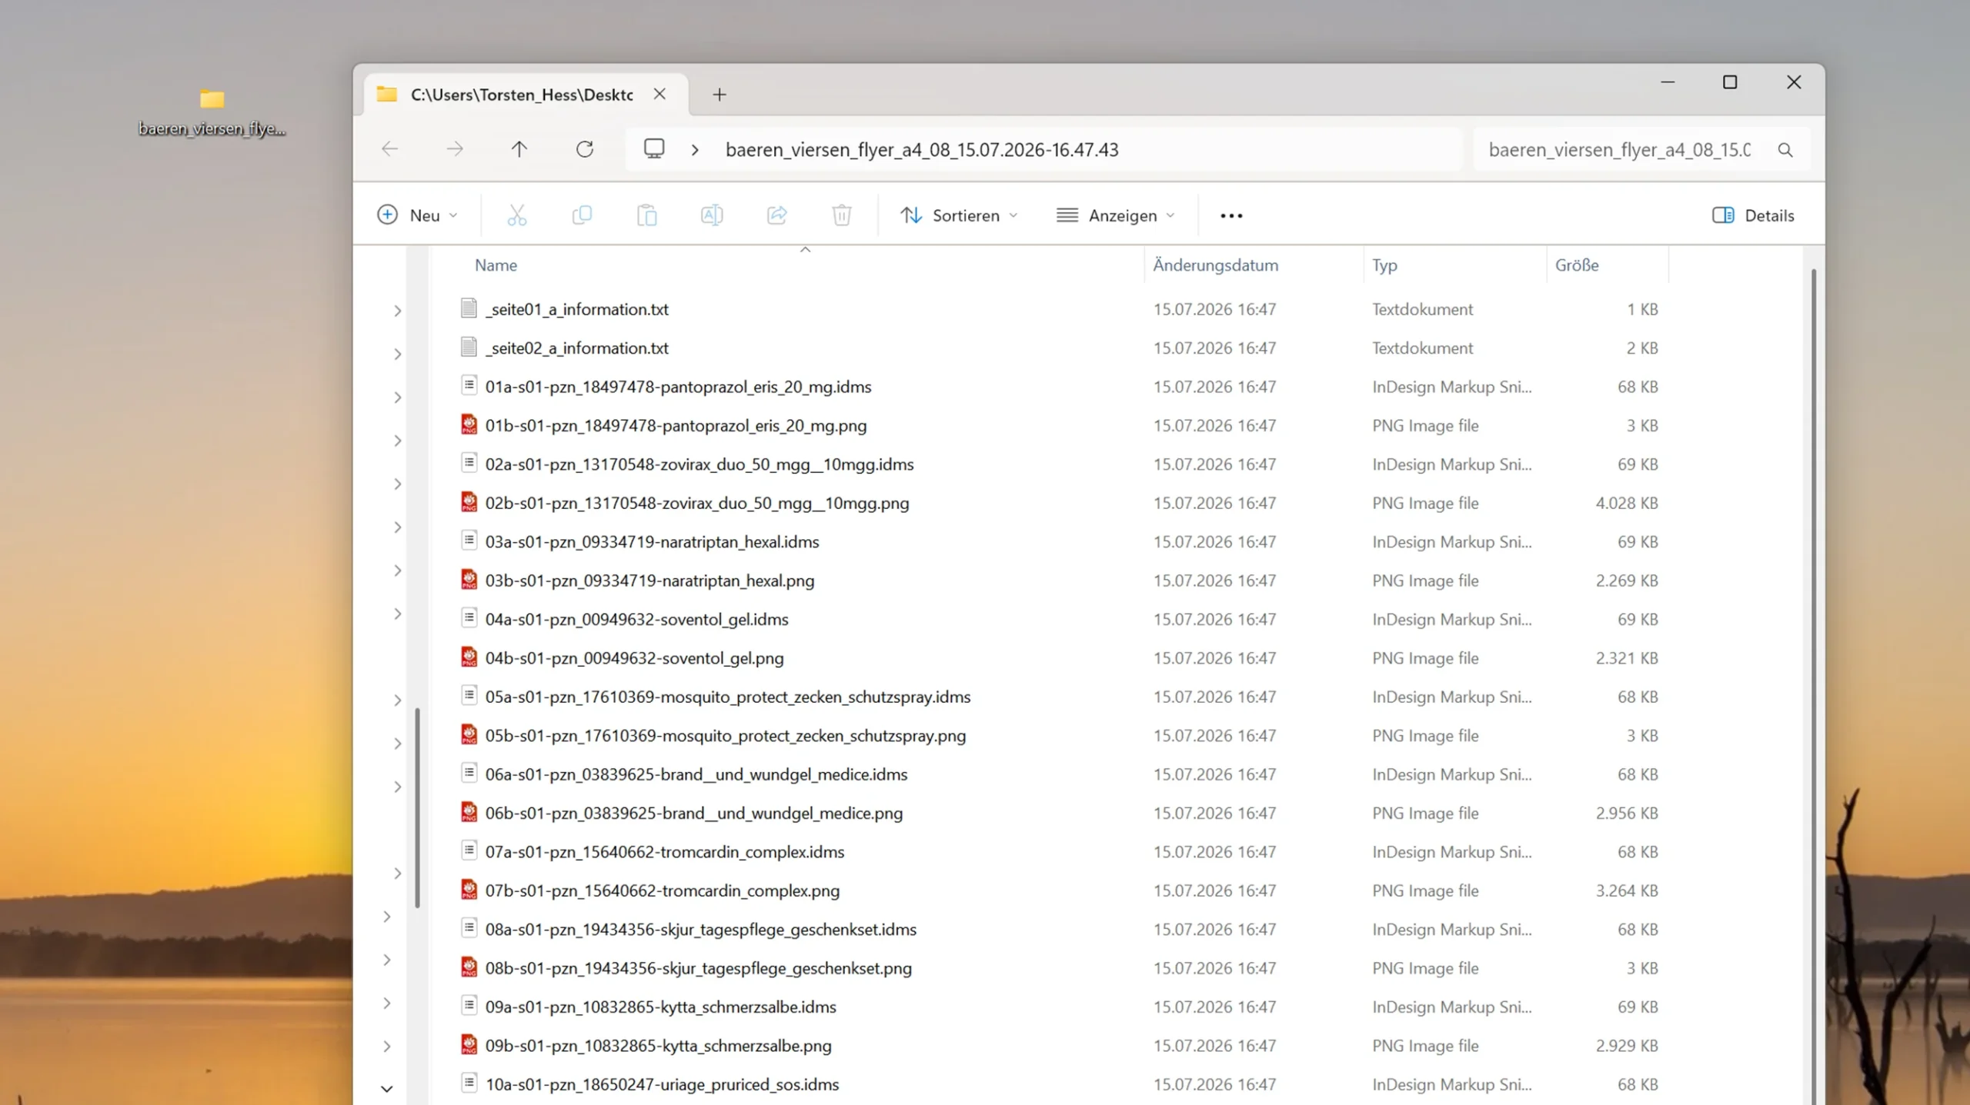Collapse the expanded bottom navigation pane chevron

[x=387, y=1089]
